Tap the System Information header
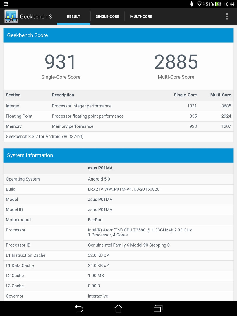This screenshot has width=237, height=316. 118,155
